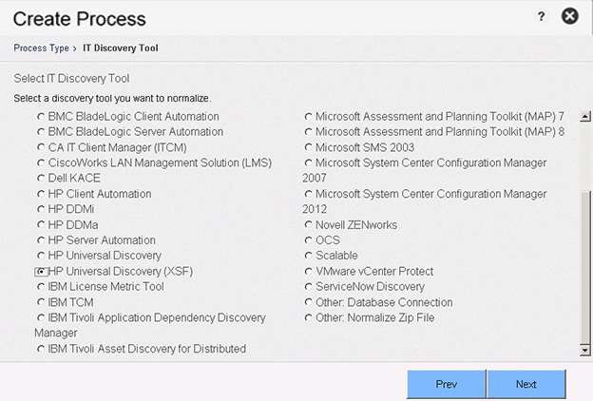Viewport: 593px width, 401px height.
Task: Select BMC BladeLogic Client Automation option
Action: pyautogui.click(x=41, y=117)
